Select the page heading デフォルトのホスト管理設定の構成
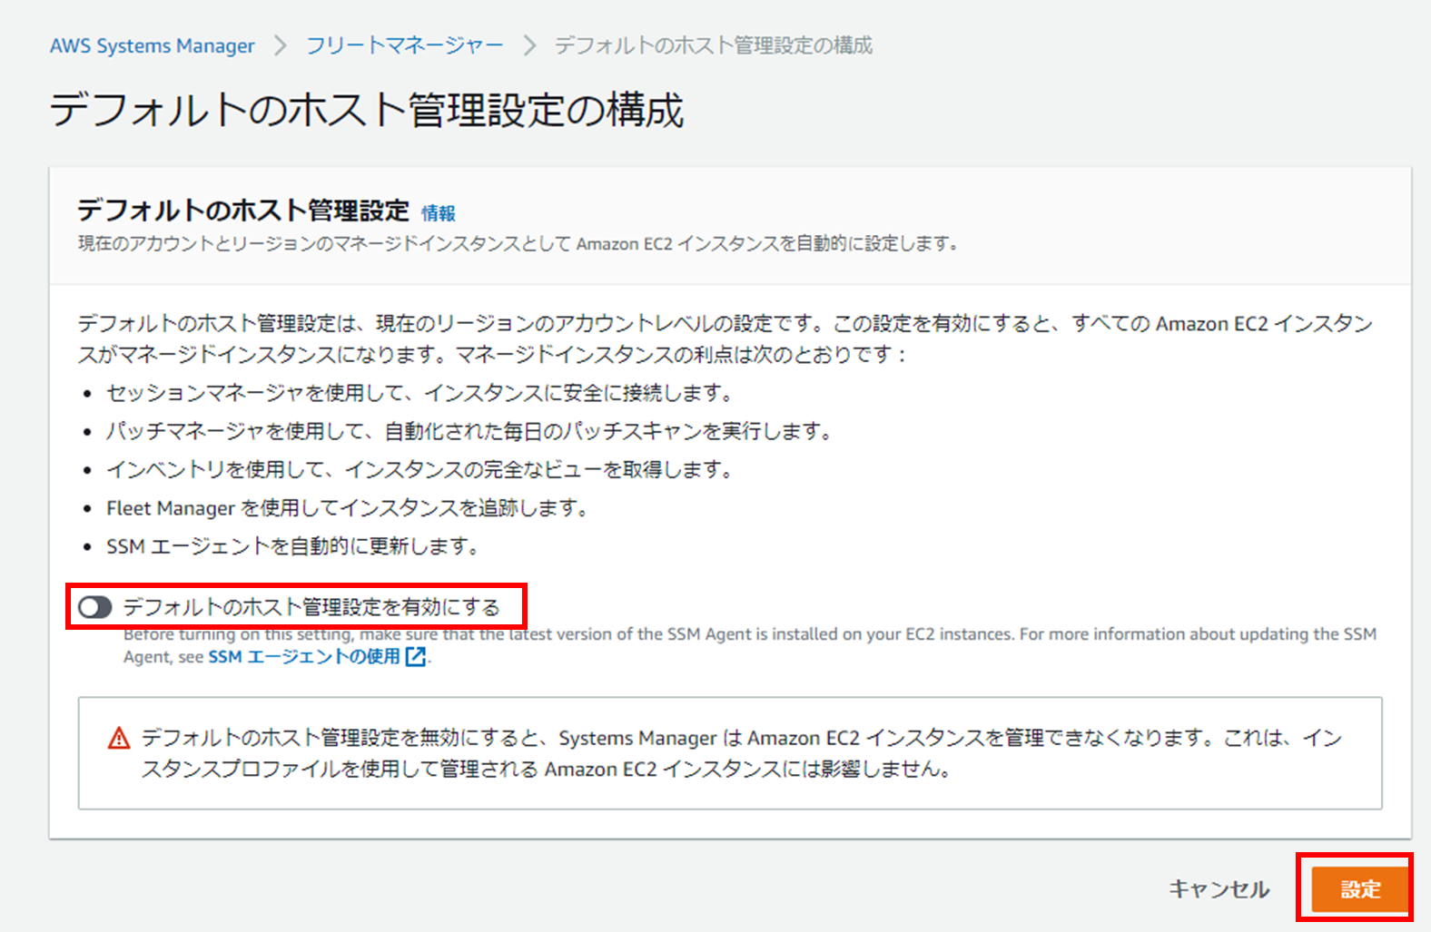The width and height of the screenshot is (1431, 932). pyautogui.click(x=366, y=111)
